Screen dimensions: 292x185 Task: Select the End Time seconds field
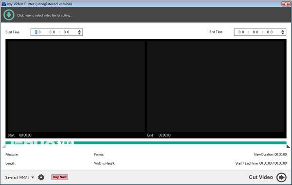click(270, 32)
